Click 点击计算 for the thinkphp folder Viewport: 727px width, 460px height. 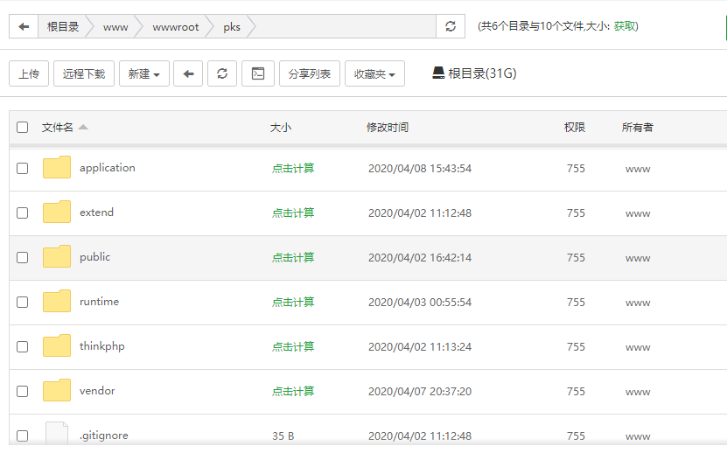[x=293, y=346]
